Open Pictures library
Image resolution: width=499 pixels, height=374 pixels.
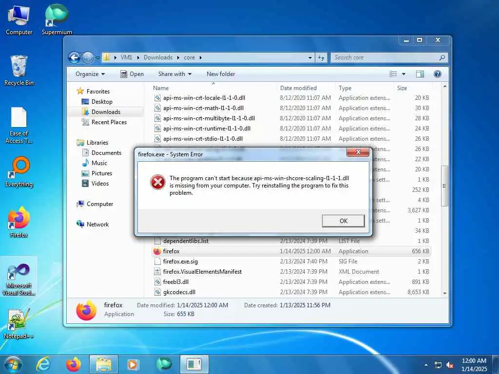[x=101, y=173]
